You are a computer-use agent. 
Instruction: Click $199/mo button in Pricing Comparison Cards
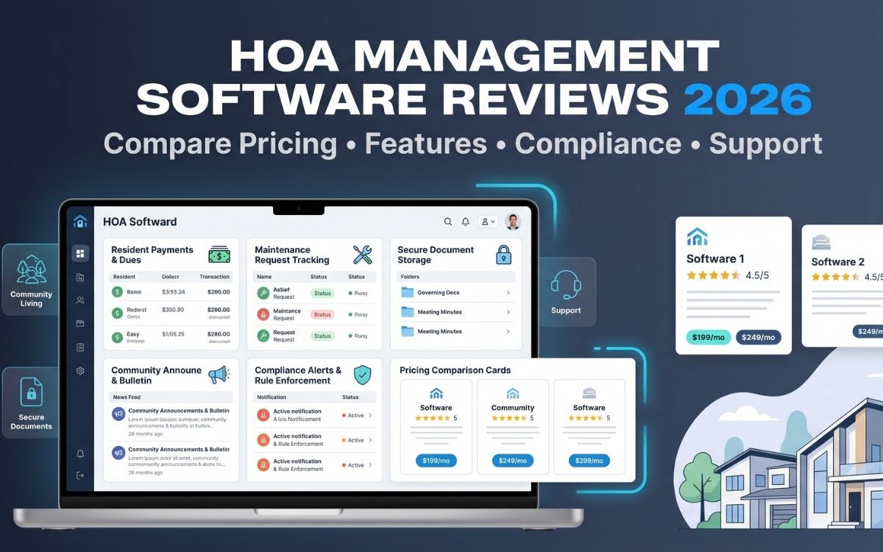(436, 461)
